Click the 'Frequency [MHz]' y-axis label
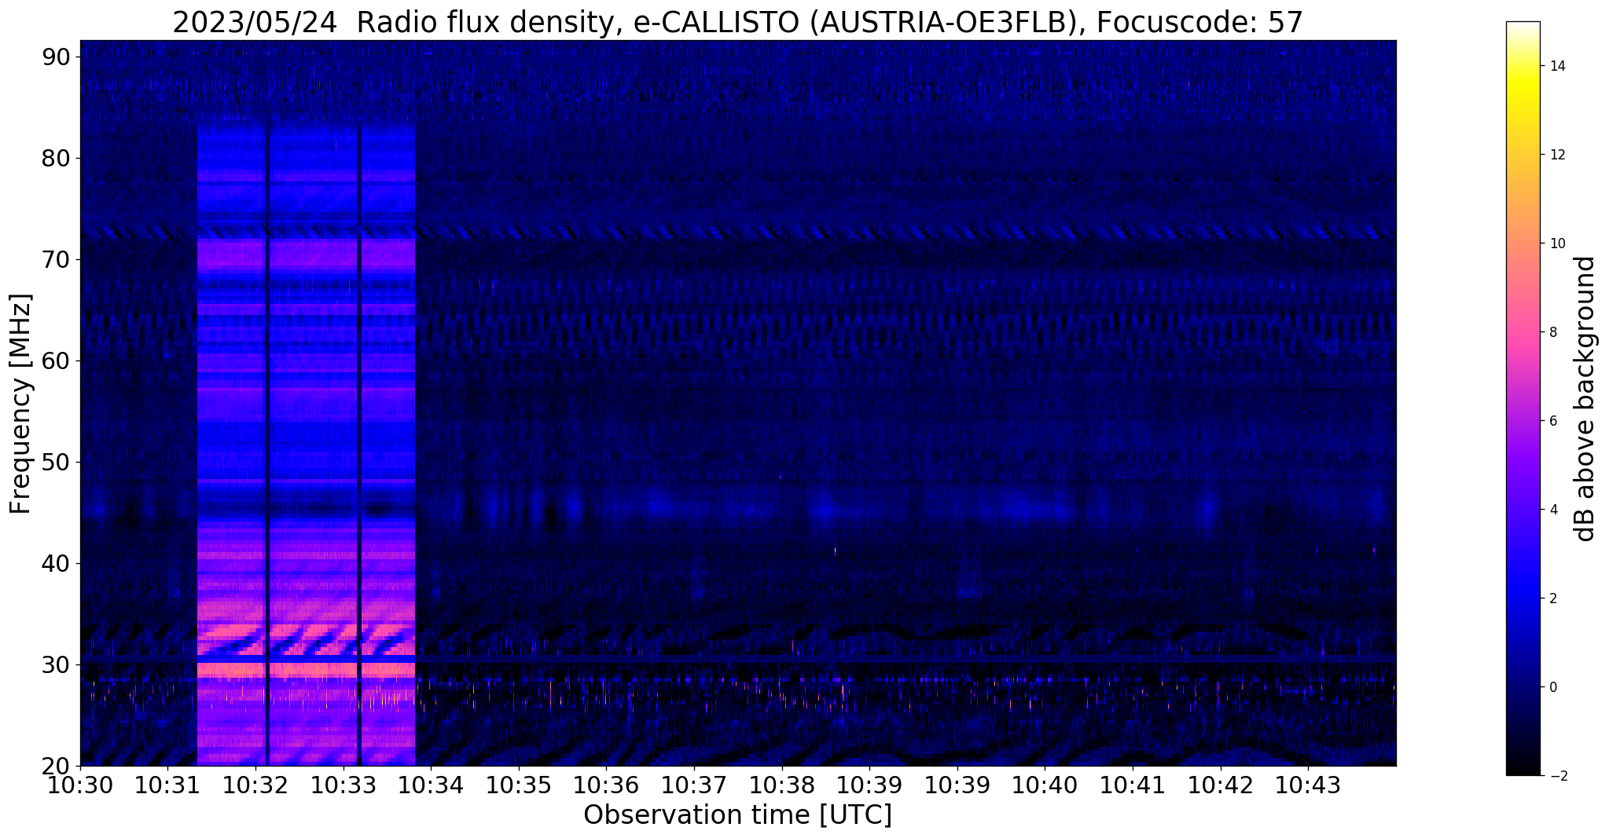This screenshot has width=1609, height=838. [x=20, y=404]
